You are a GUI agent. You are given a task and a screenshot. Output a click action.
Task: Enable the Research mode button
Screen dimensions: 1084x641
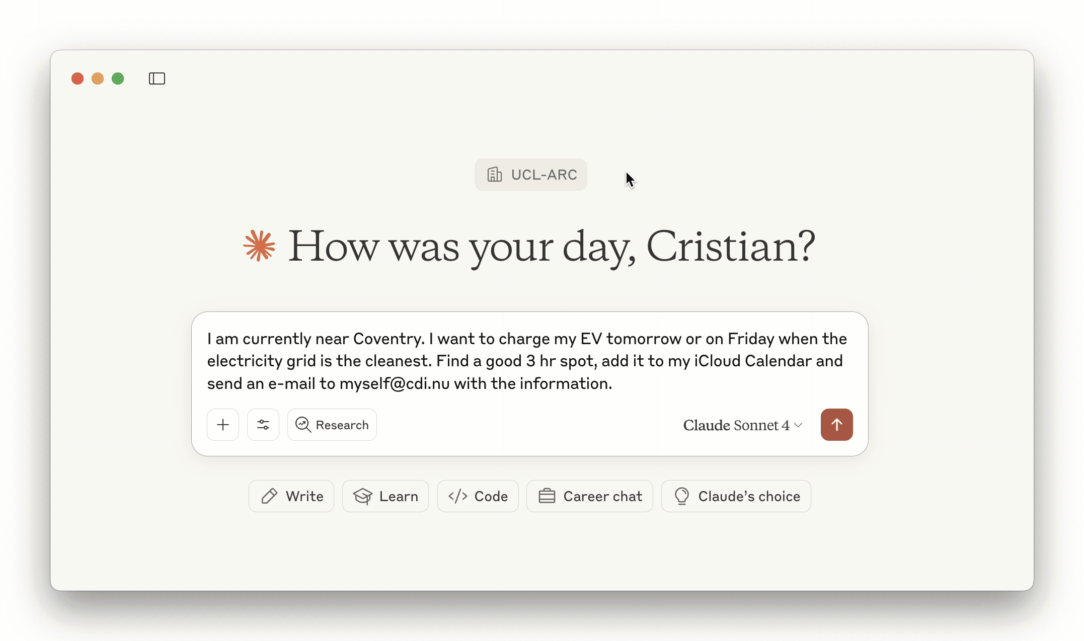pos(332,425)
